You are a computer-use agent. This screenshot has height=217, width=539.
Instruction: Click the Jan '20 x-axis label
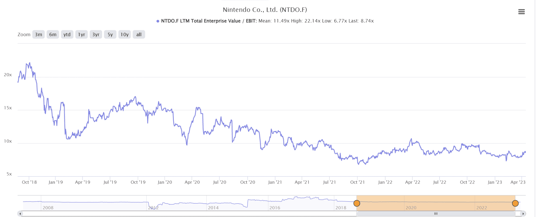(165, 182)
